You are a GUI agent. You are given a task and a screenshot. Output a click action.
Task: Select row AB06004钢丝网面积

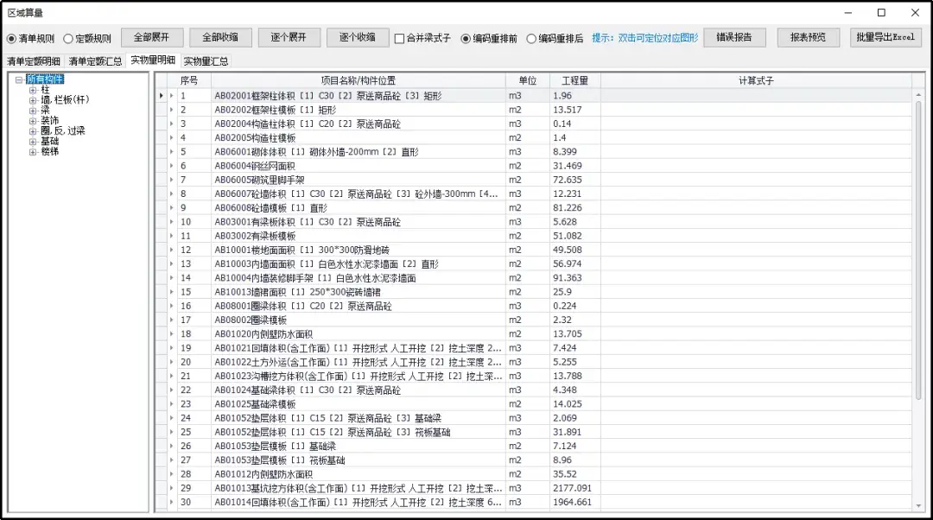539,166
